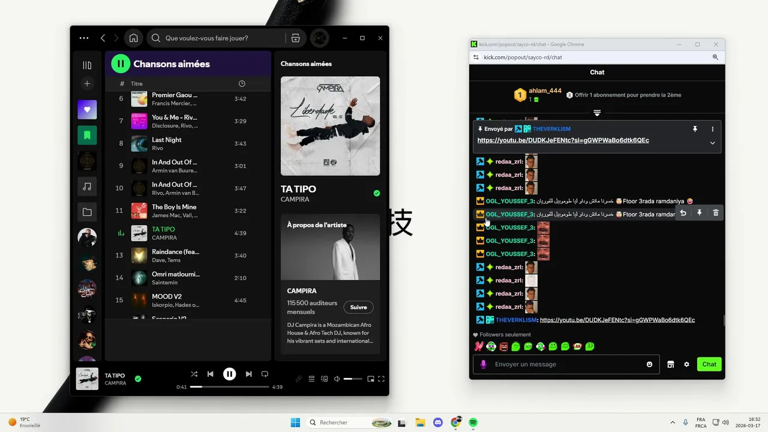Click purple microphone in chat input
This screenshot has width=768, height=432.
pyautogui.click(x=484, y=364)
